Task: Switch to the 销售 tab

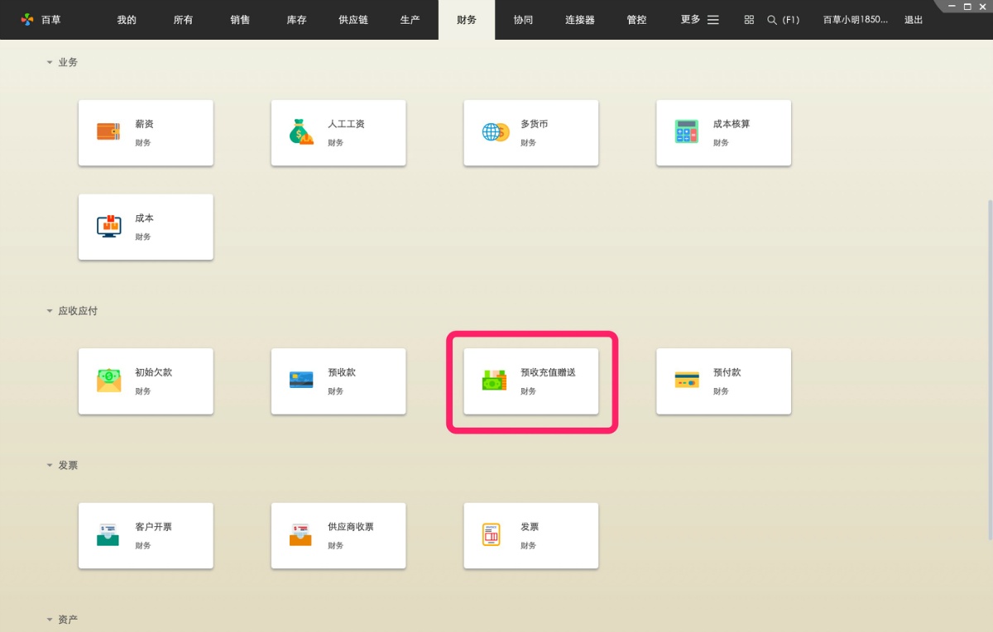Action: click(x=240, y=20)
